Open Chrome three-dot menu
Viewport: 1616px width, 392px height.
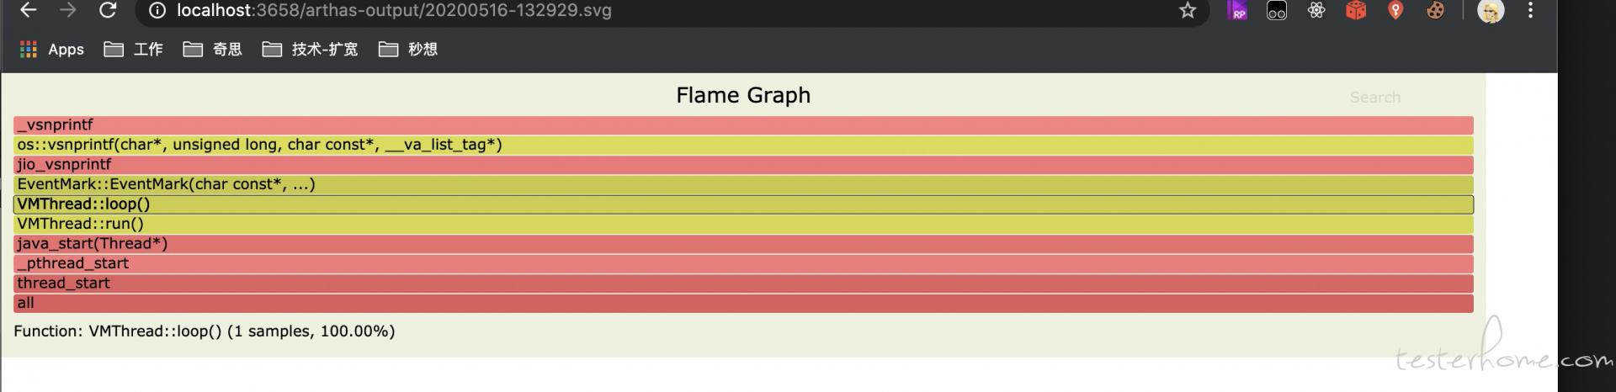tap(1530, 10)
